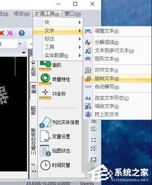Click the ID coordinate crosshair icon
This screenshot has height=185, width=152.
(45, 94)
